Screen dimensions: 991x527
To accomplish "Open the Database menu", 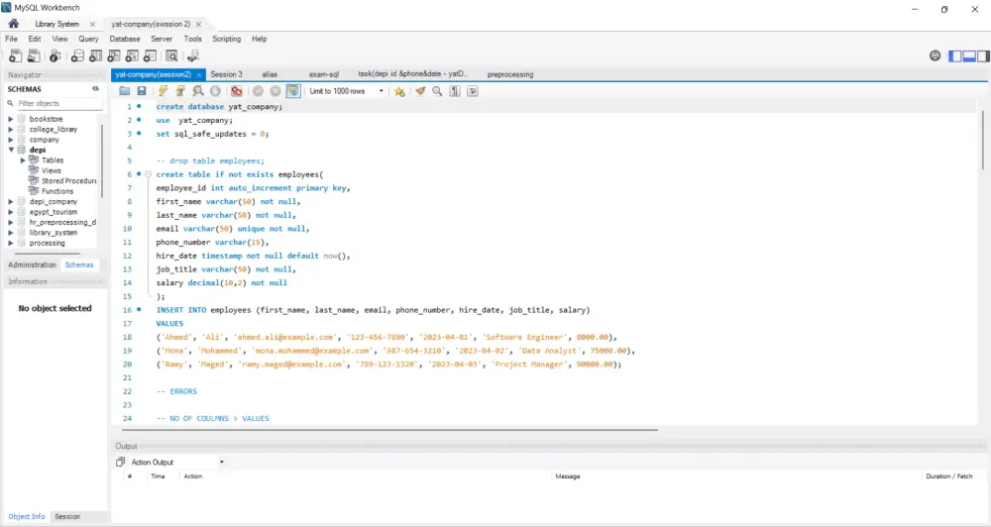I will tap(125, 39).
